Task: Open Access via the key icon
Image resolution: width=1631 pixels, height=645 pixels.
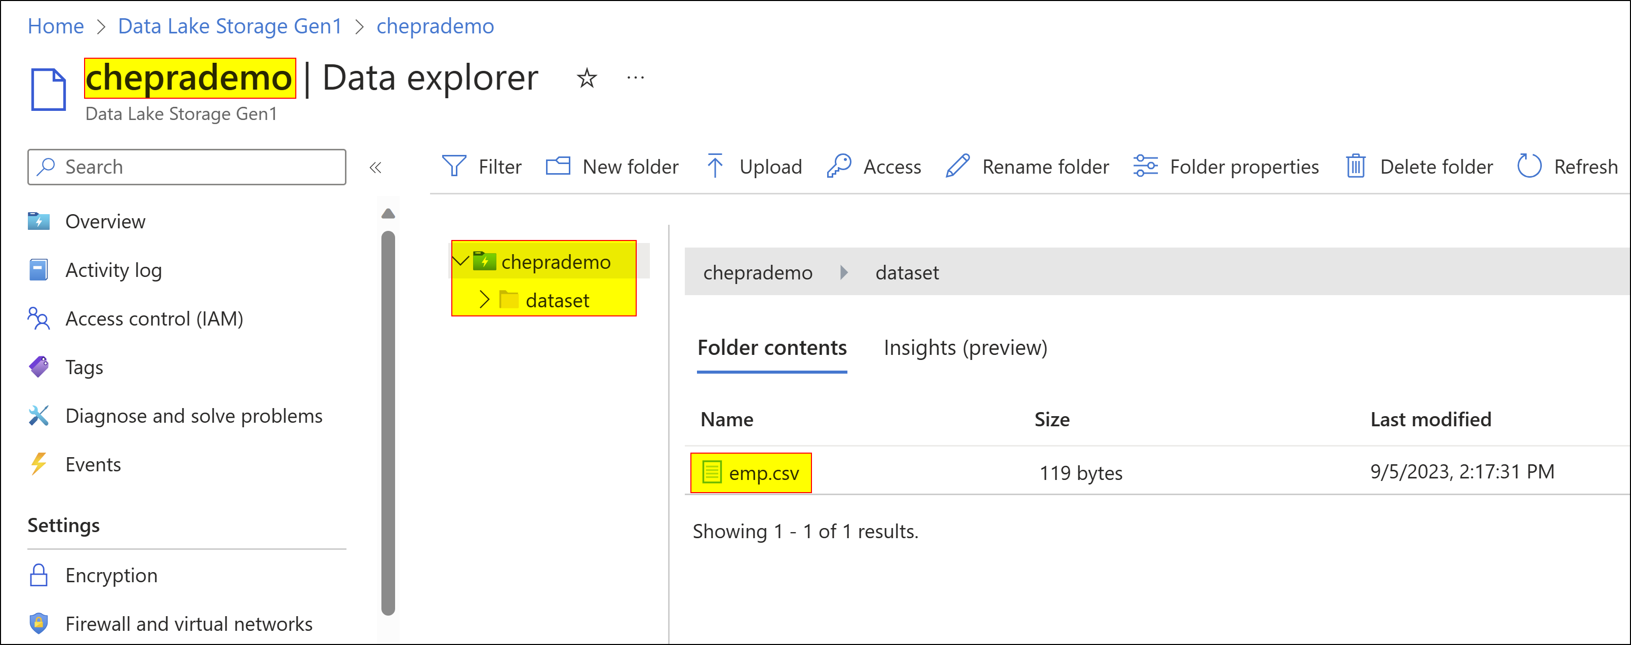Action: click(x=839, y=167)
